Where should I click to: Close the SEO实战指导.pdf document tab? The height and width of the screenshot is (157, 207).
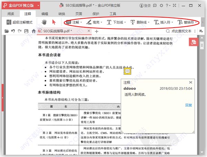[89, 31]
